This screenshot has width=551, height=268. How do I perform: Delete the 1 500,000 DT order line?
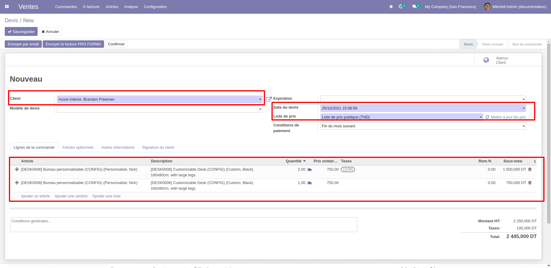coord(530,169)
